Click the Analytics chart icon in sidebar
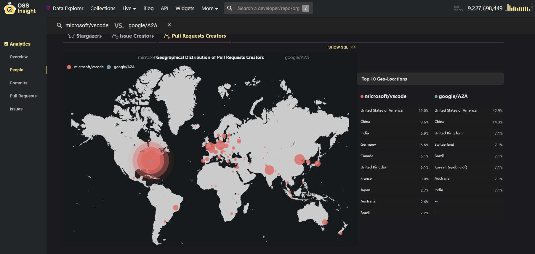Screen dimensions: 535x254 (6, 44)
